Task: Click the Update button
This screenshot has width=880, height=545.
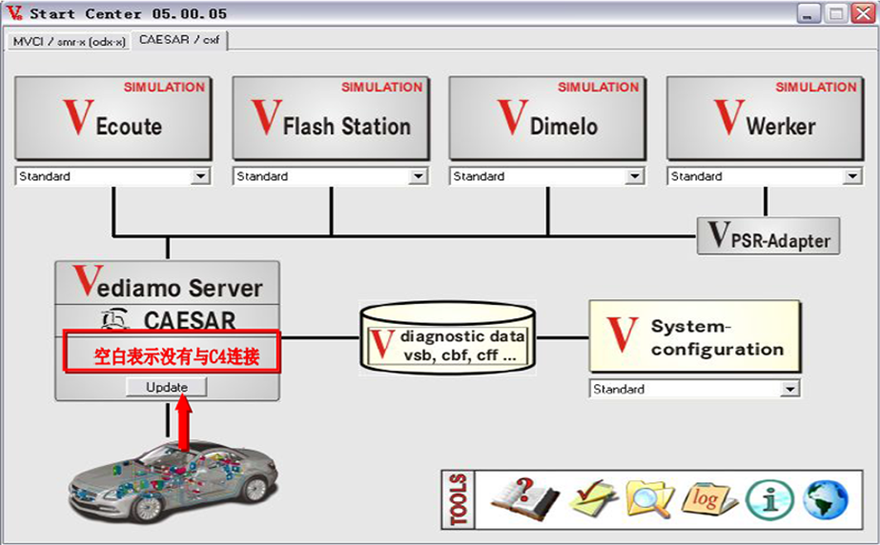Action: coord(166,388)
